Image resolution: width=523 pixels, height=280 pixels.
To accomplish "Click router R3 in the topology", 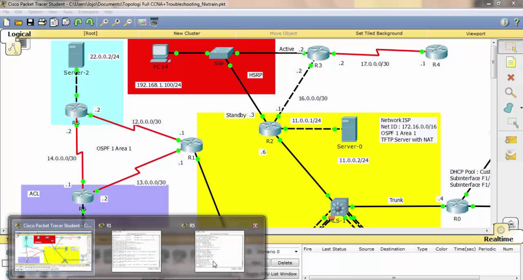I will 318,53.
